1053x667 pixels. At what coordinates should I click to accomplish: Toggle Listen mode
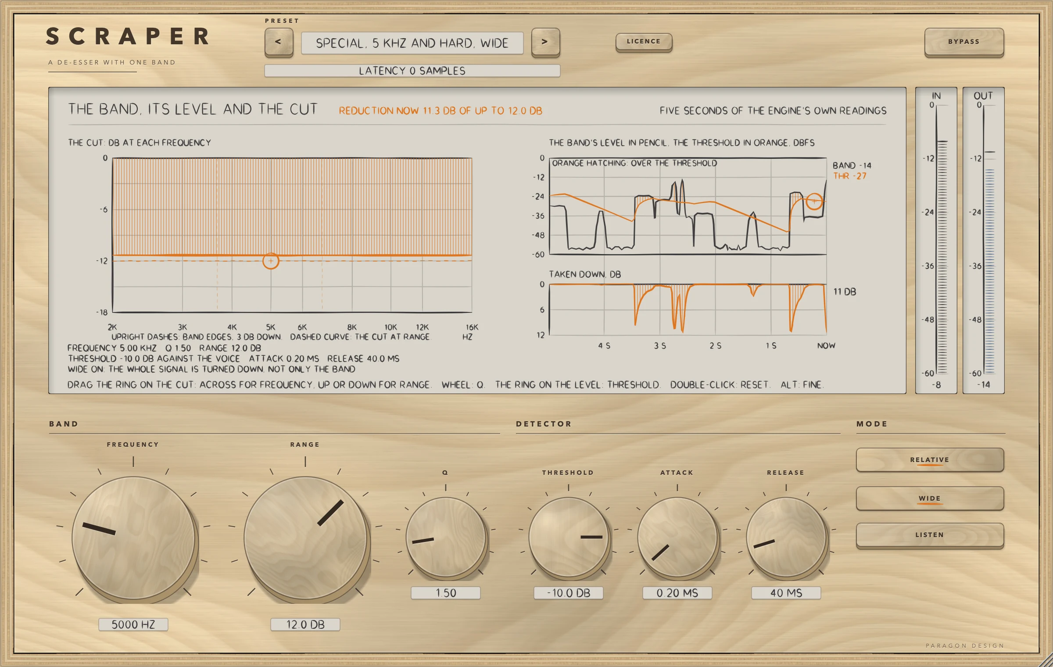click(930, 535)
